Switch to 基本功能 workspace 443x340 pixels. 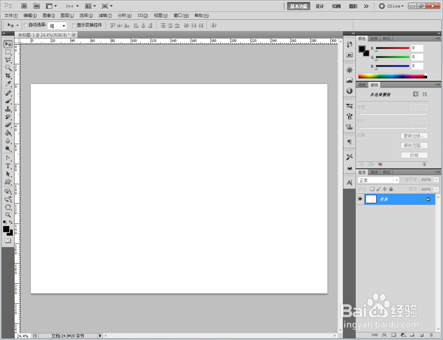coord(299,6)
